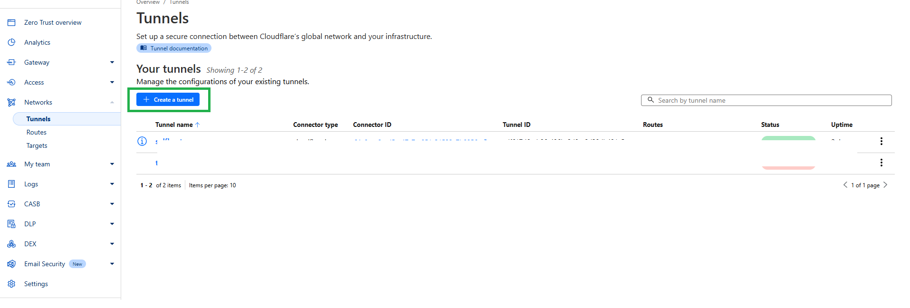
Task: Click the Tunnel name column header
Action: 174,125
